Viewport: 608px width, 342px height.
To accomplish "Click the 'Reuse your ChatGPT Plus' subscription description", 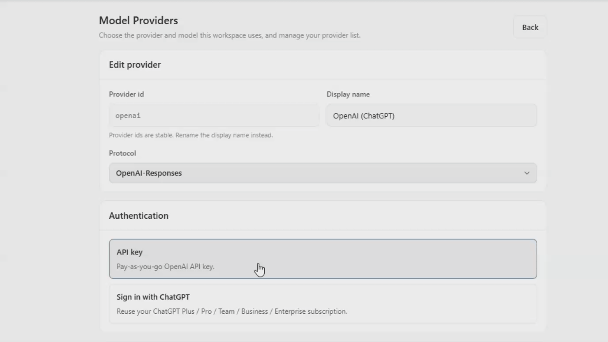I will pos(232,311).
